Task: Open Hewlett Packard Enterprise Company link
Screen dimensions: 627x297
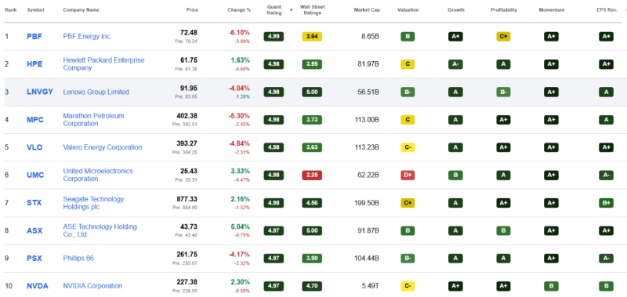Action: coord(103,64)
